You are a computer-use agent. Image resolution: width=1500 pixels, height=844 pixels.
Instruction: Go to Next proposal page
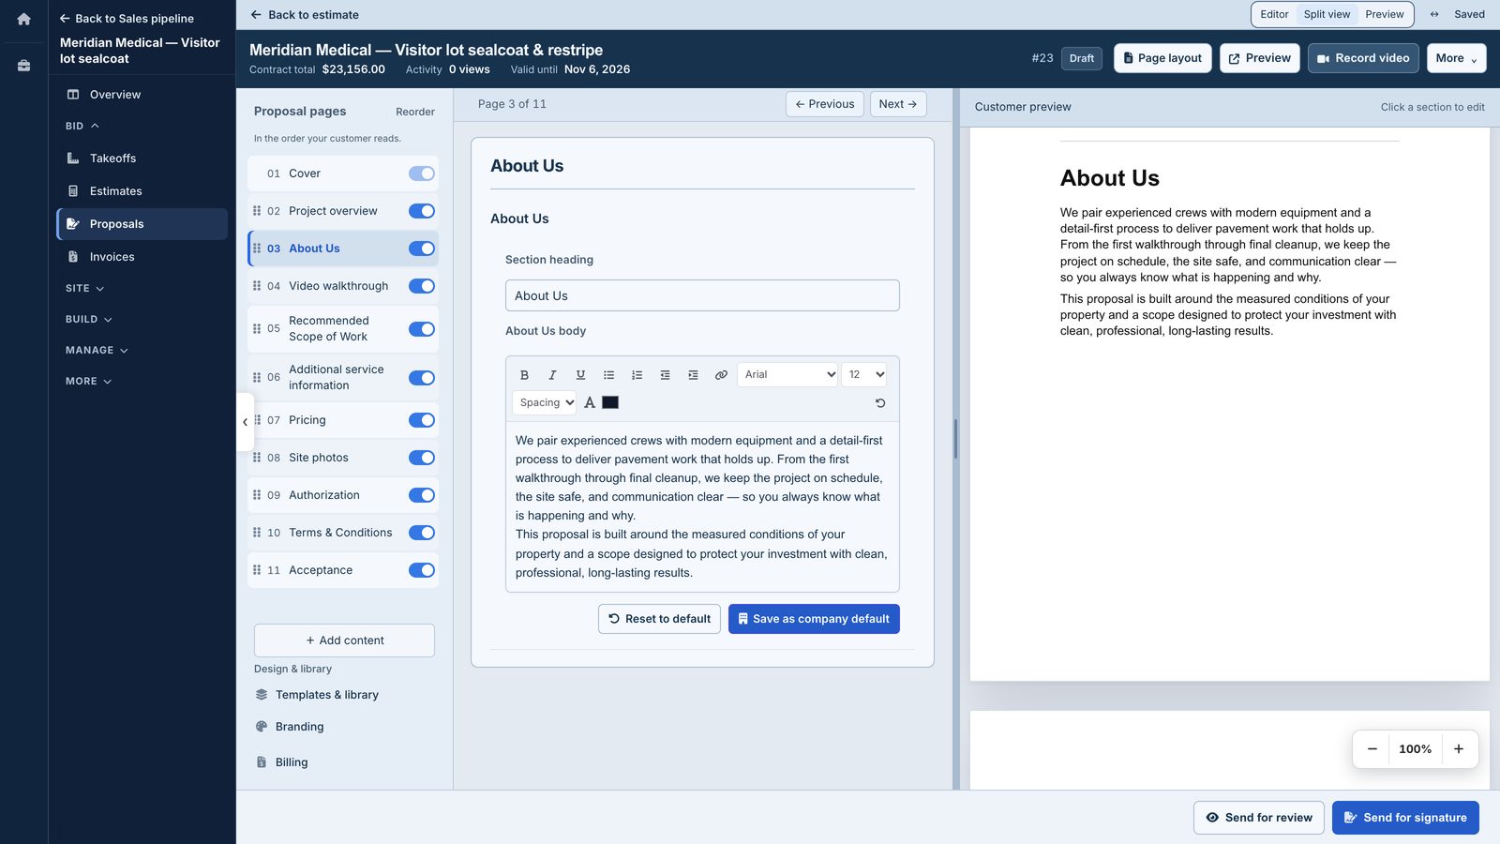click(x=898, y=104)
